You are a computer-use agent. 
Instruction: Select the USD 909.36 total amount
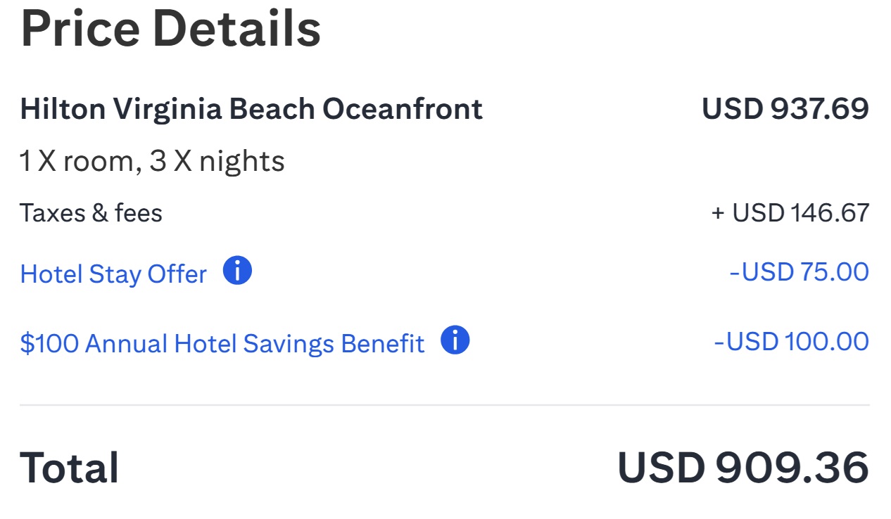742,466
